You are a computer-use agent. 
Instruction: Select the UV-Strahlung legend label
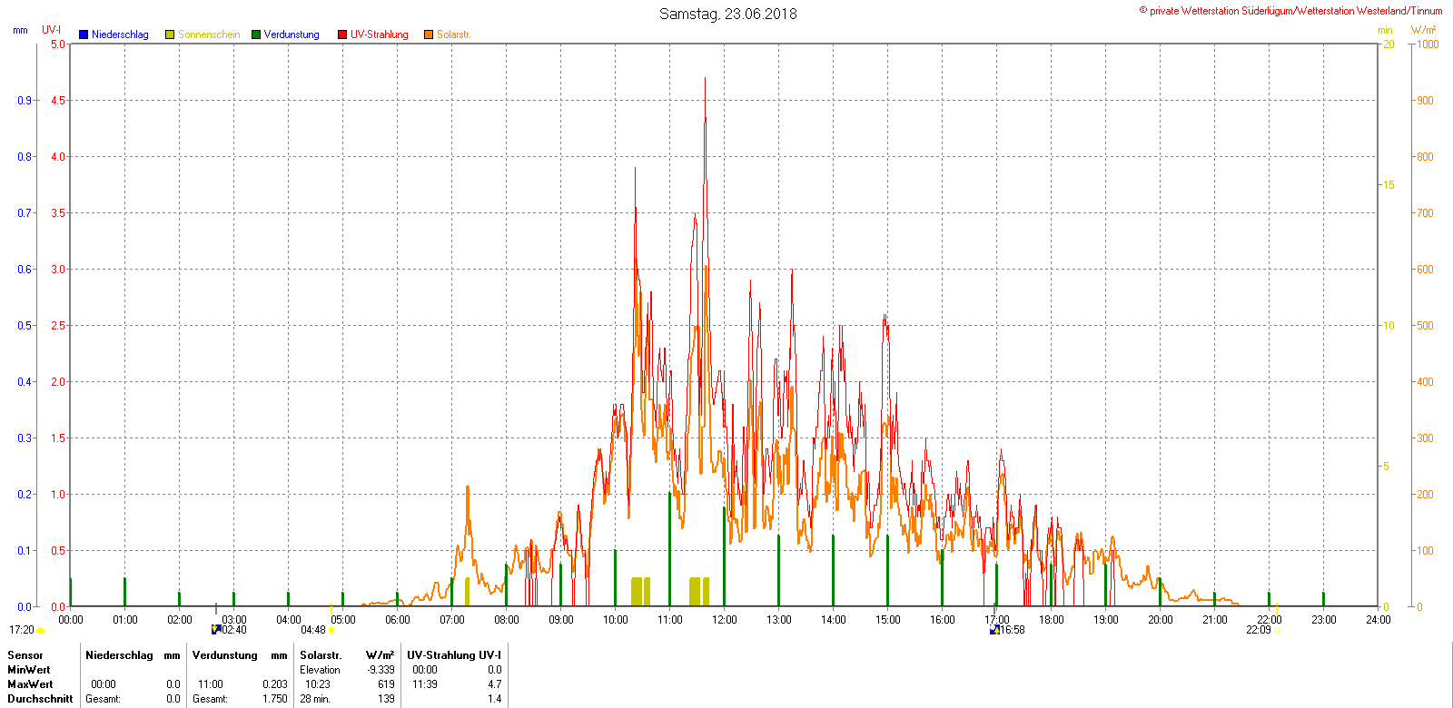coord(380,34)
